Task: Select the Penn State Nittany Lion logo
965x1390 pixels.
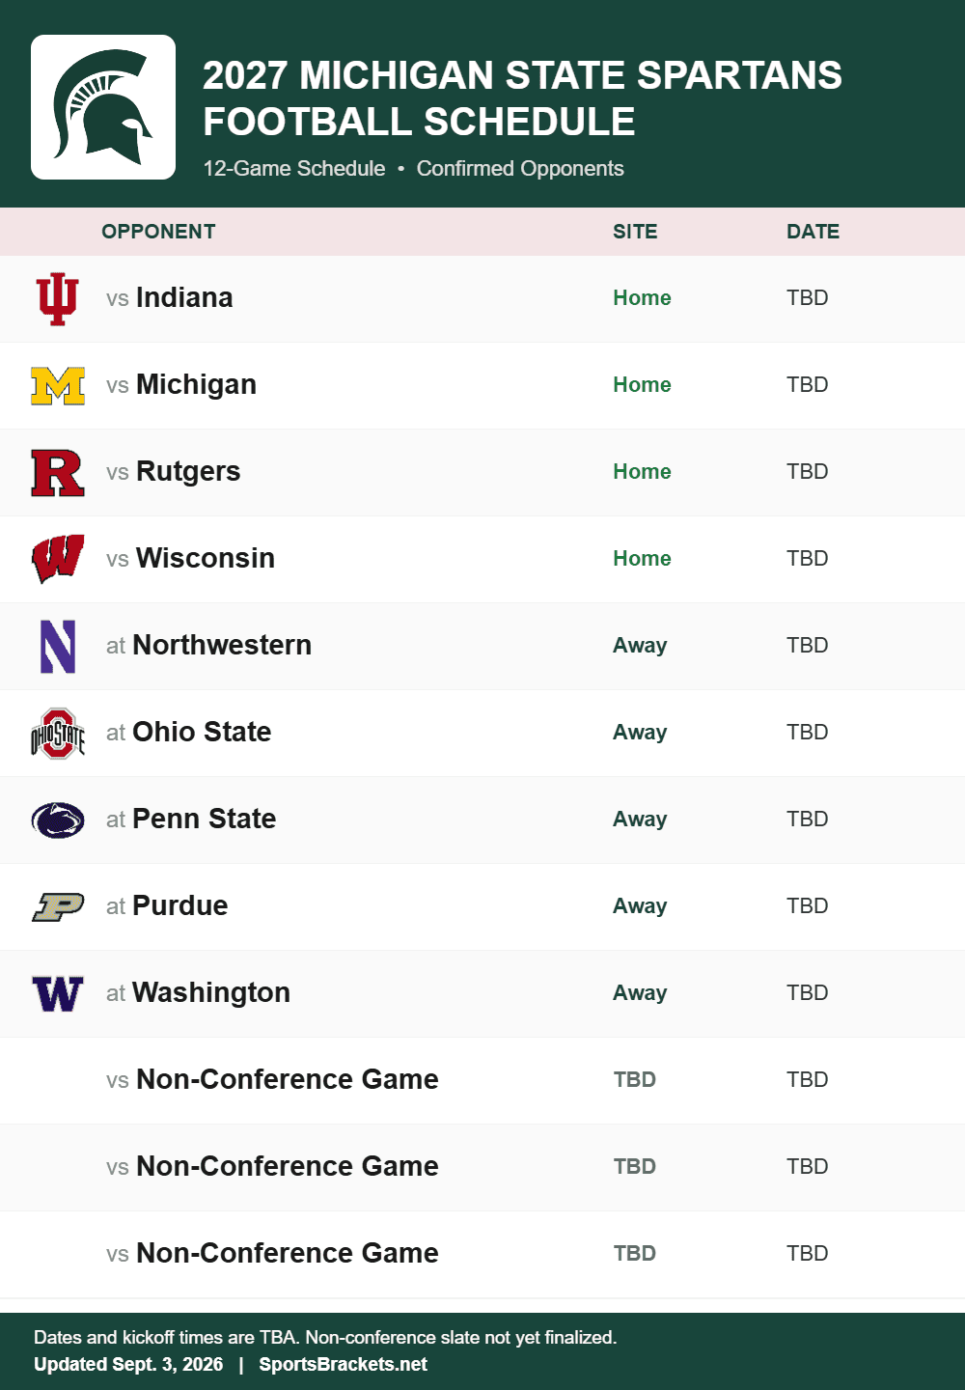Action: [58, 820]
